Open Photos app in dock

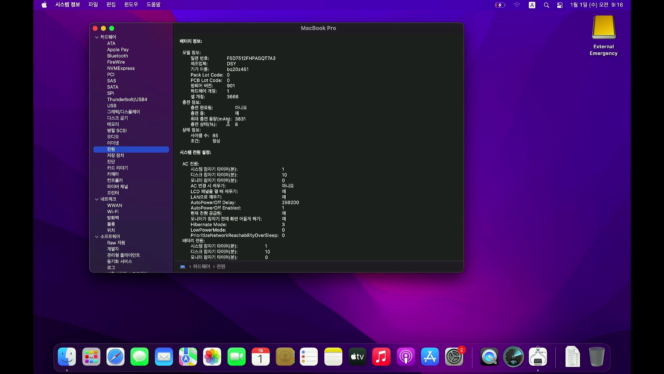[212, 357]
